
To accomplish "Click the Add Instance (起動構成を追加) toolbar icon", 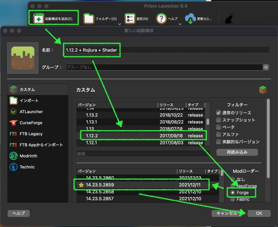I will (39, 19).
